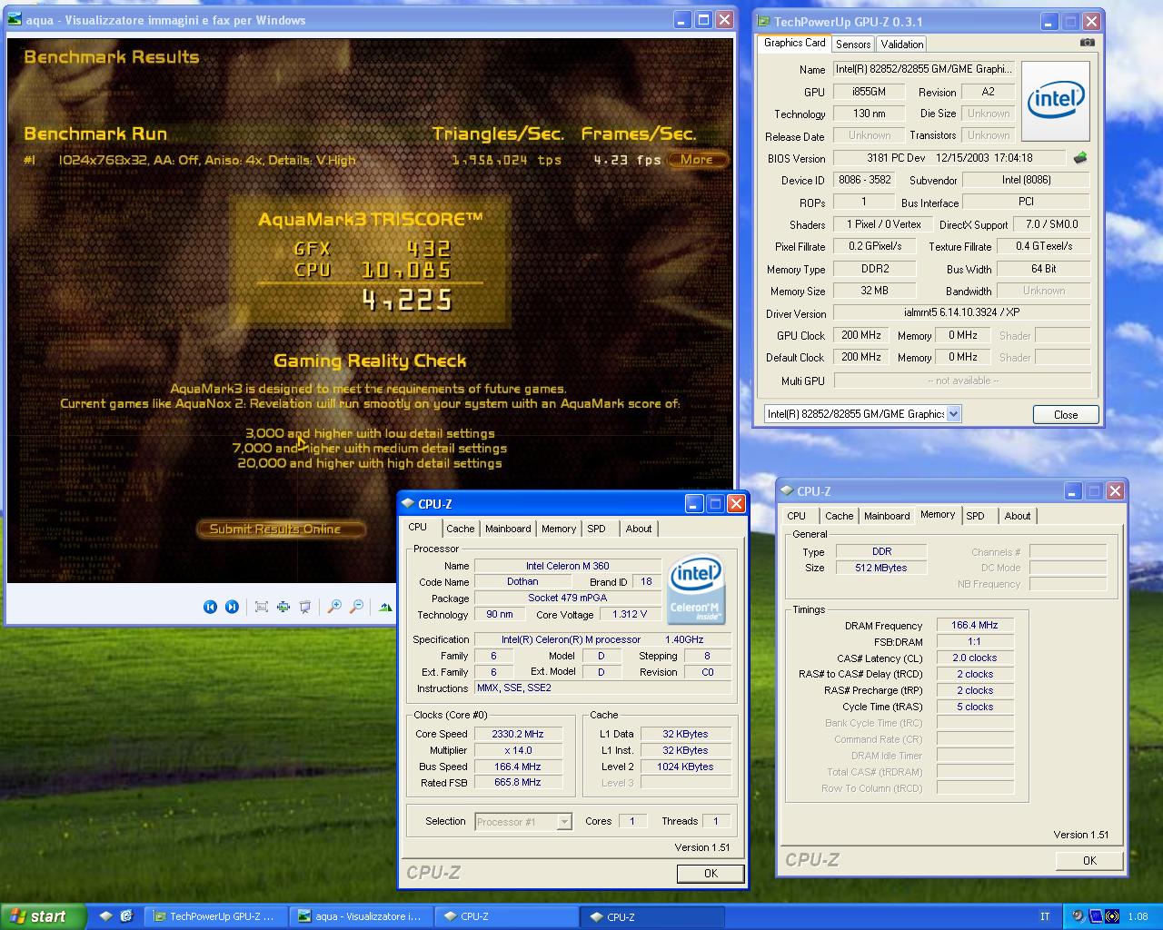Open Cache tab in CPU-Z processor window
The image size is (1163, 930).
click(460, 529)
